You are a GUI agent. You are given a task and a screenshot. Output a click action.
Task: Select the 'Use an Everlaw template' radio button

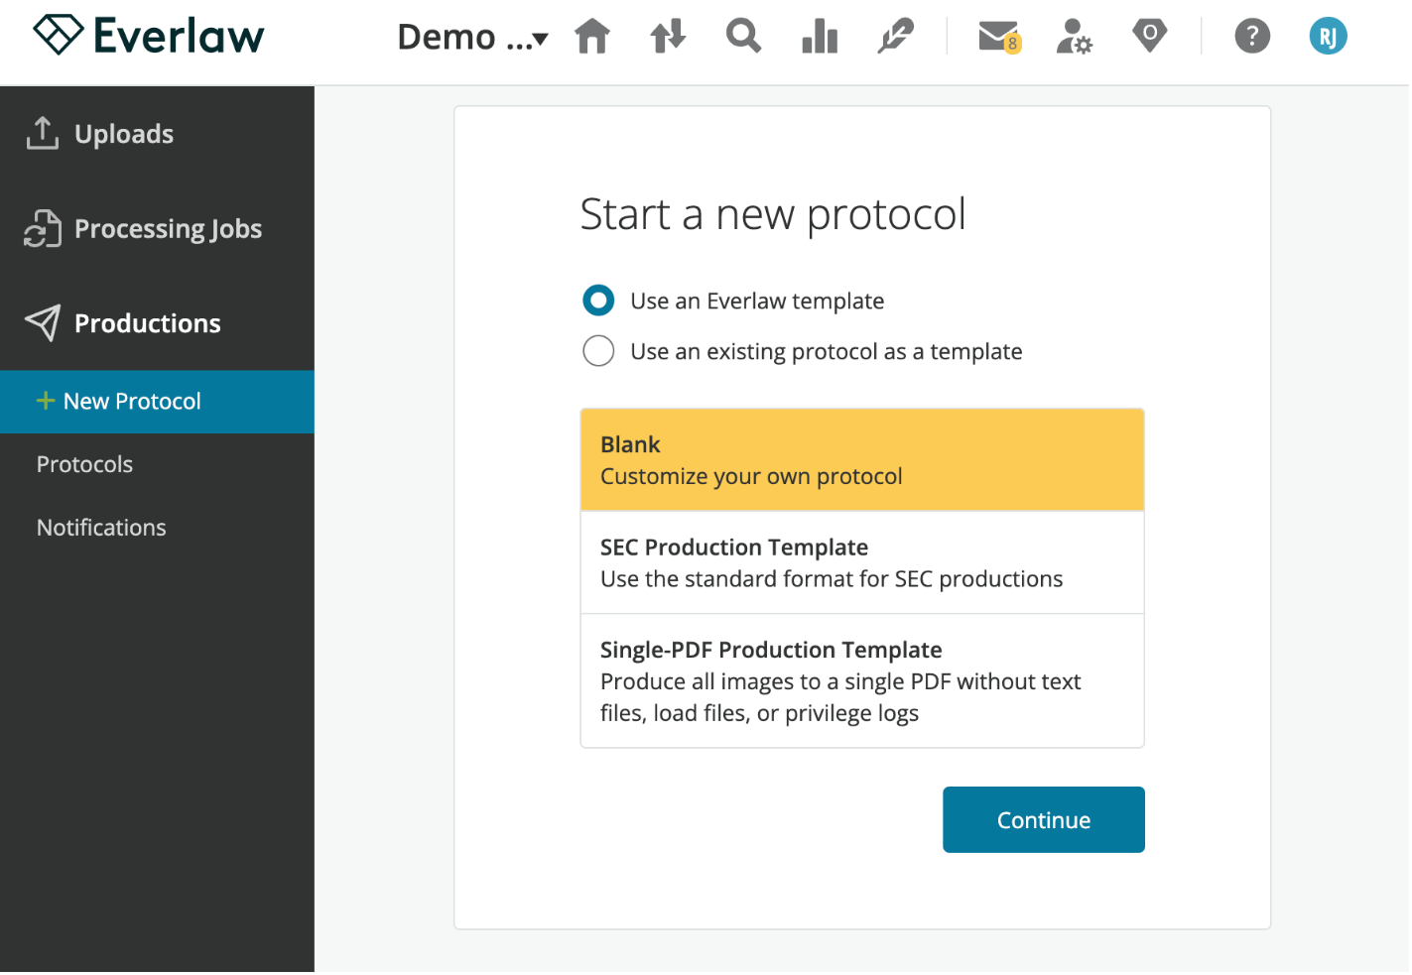coord(598,300)
